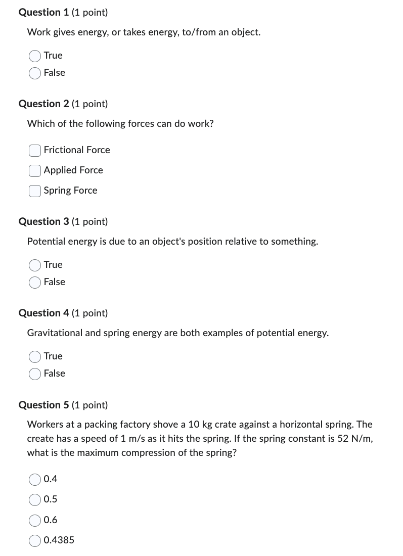
Task: Click the Question 1 heading
Action: click(63, 12)
